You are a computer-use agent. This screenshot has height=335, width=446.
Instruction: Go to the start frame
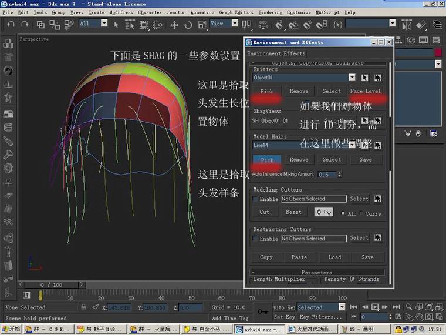point(353,307)
